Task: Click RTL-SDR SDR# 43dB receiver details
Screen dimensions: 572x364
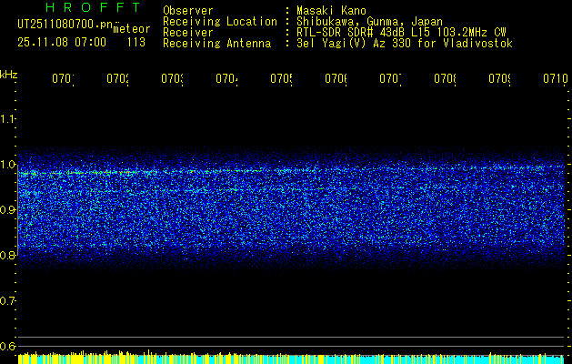Action: pyautogui.click(x=401, y=33)
